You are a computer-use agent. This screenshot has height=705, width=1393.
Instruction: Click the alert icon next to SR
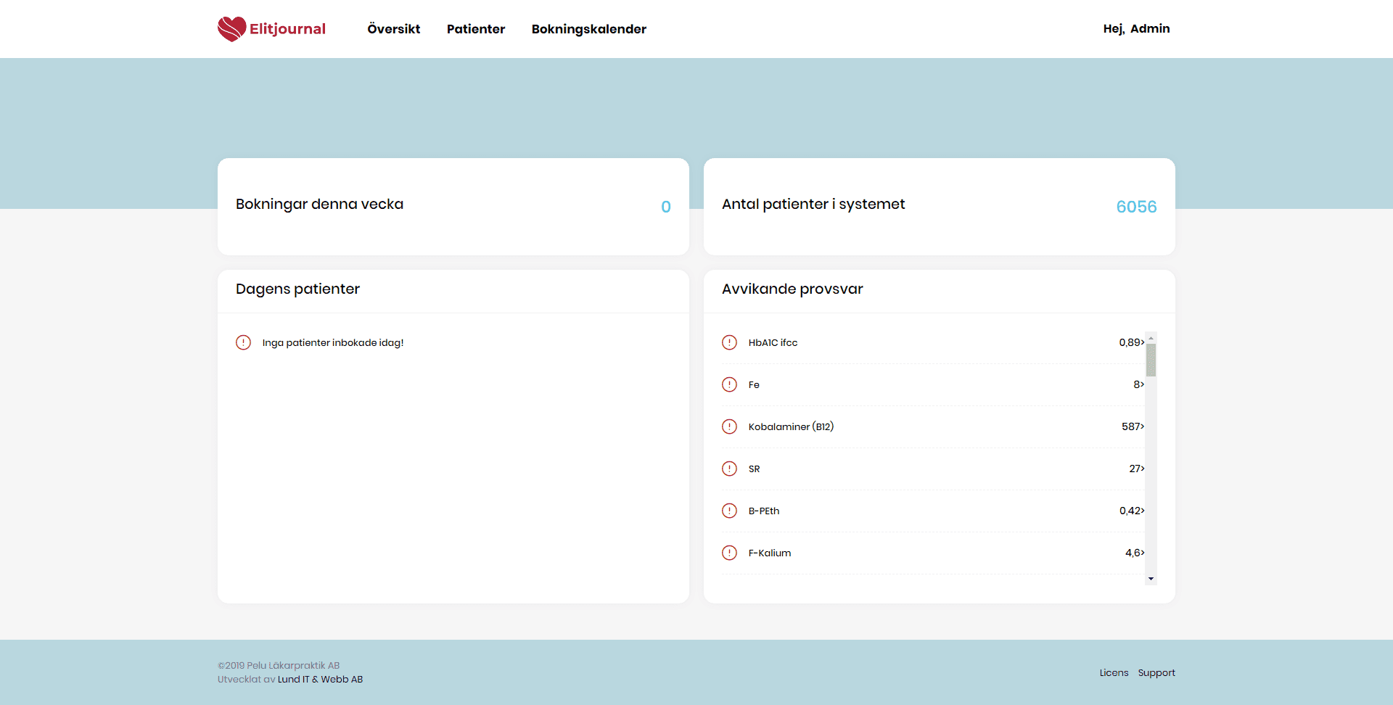pyautogui.click(x=729, y=469)
